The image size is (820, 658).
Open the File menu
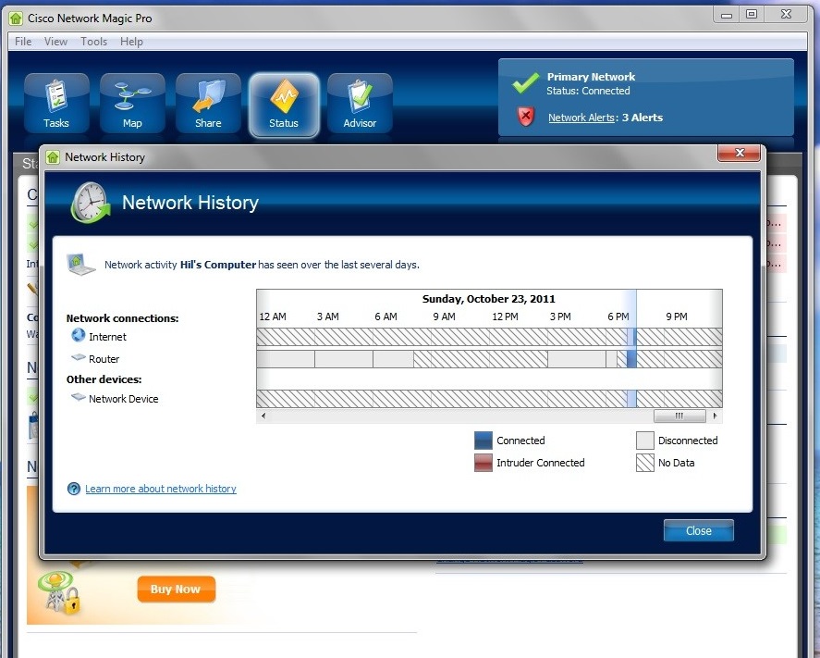[23, 42]
